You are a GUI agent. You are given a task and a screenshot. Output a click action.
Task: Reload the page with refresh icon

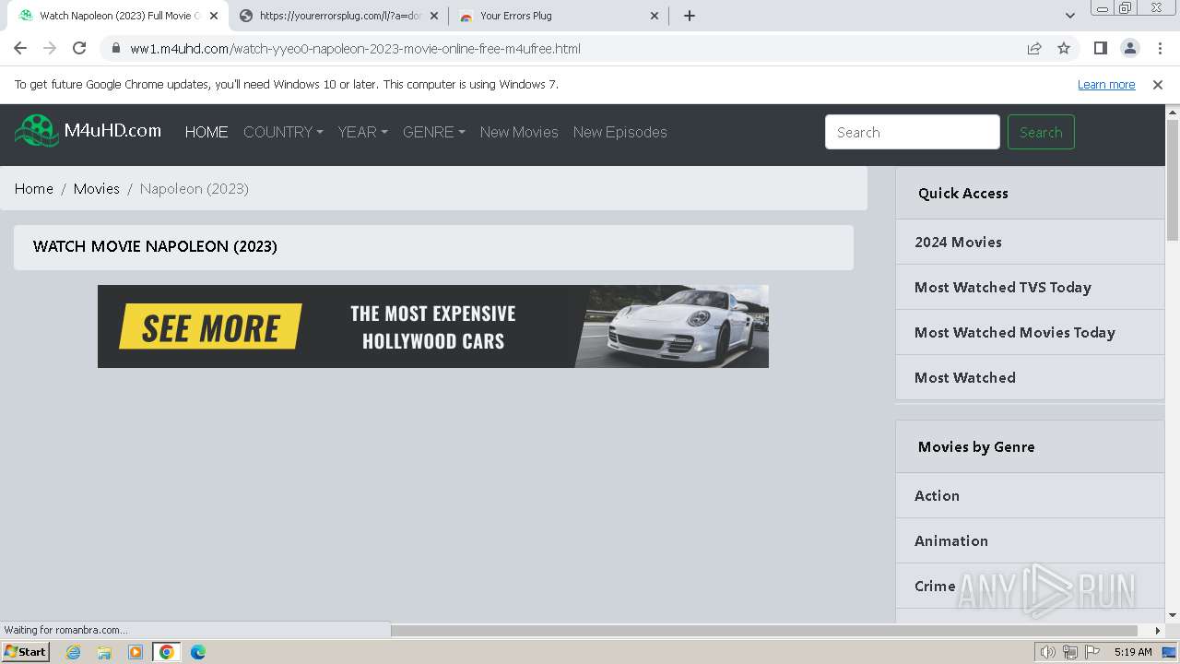point(79,48)
